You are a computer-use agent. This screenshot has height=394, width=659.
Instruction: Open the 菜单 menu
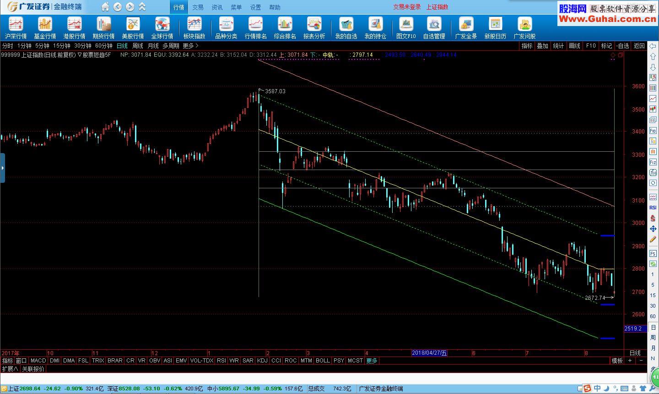(236, 7)
